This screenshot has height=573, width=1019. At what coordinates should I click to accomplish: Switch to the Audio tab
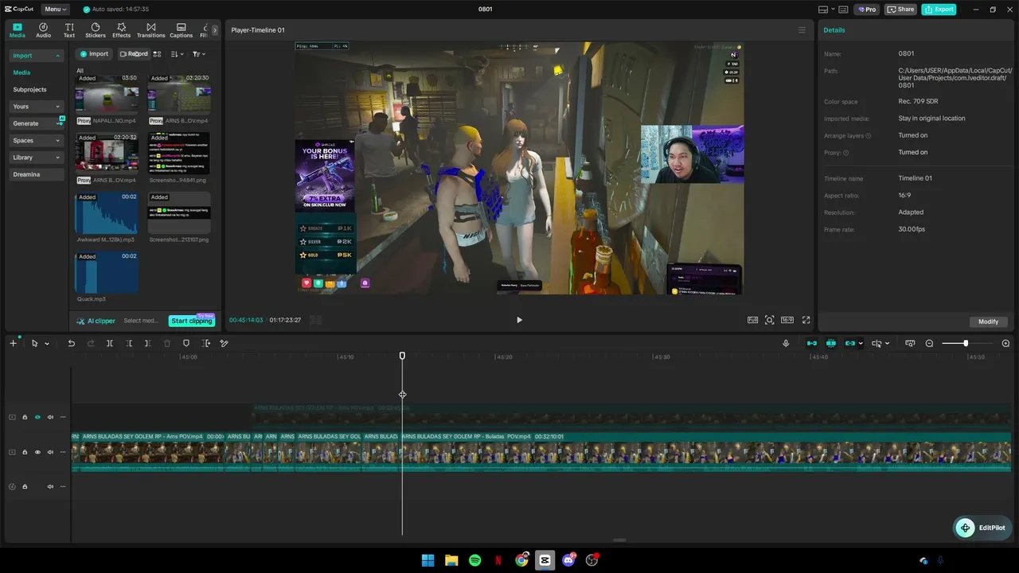click(x=43, y=30)
